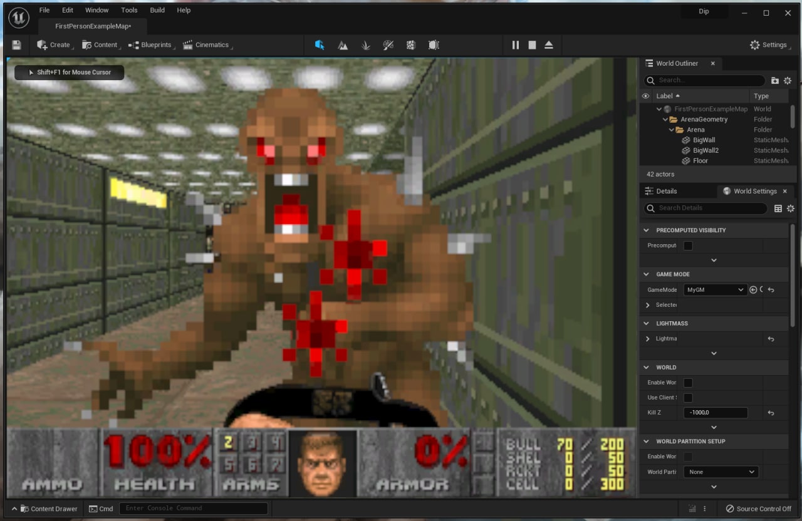Screen dimensions: 802x521
Task: Expand Selected GameMode properties row
Action: click(x=648, y=305)
